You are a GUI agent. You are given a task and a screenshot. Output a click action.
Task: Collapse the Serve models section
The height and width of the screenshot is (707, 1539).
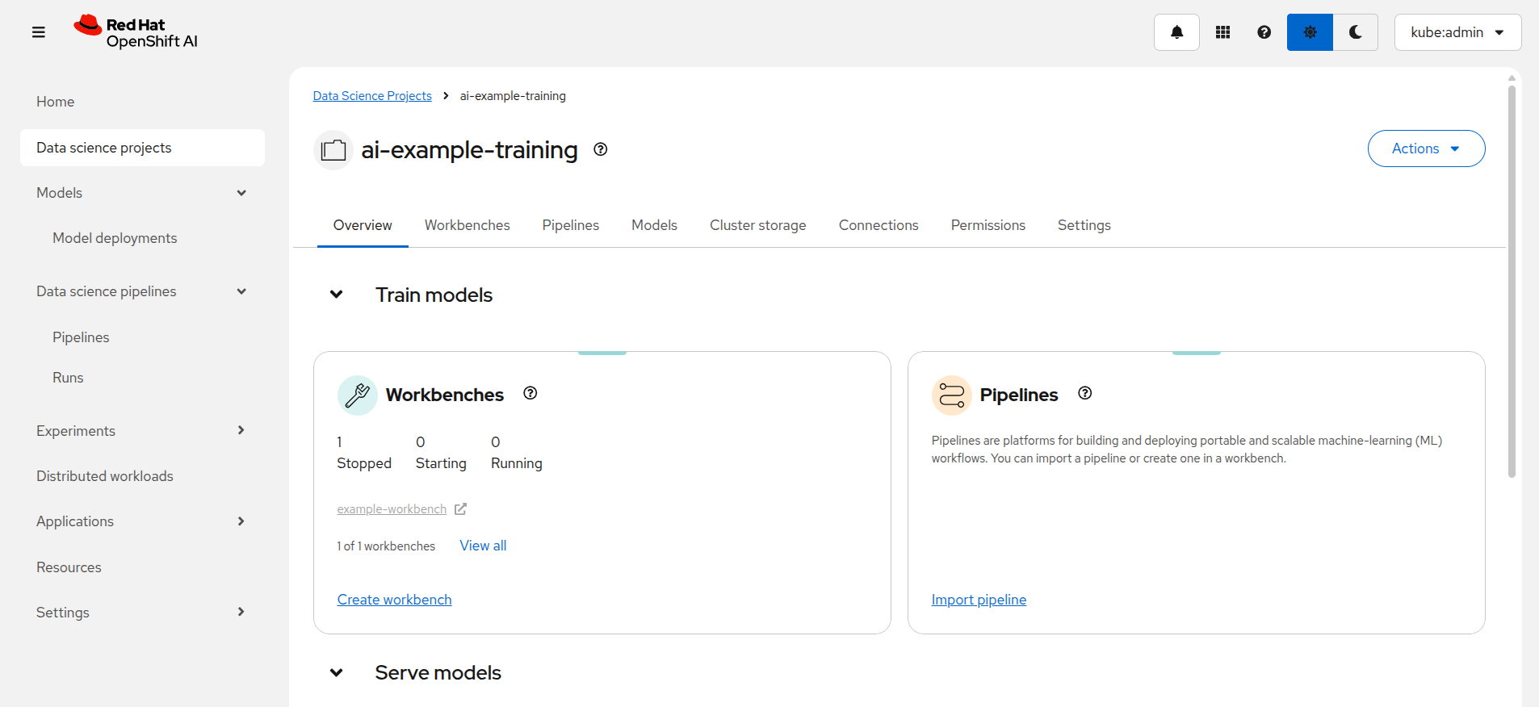pos(337,673)
